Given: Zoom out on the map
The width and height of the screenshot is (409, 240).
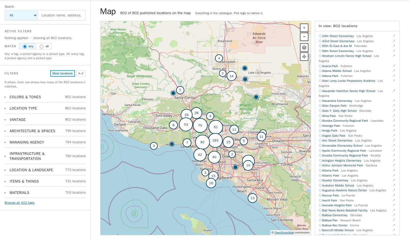Looking at the screenshot, I should pyautogui.click(x=304, y=37).
